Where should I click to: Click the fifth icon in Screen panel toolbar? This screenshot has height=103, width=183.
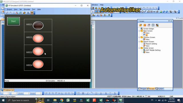pos(157,25)
